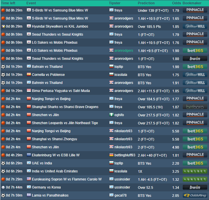Sort table by Time left column header
The image size is (209, 200).
tap(8, 3)
